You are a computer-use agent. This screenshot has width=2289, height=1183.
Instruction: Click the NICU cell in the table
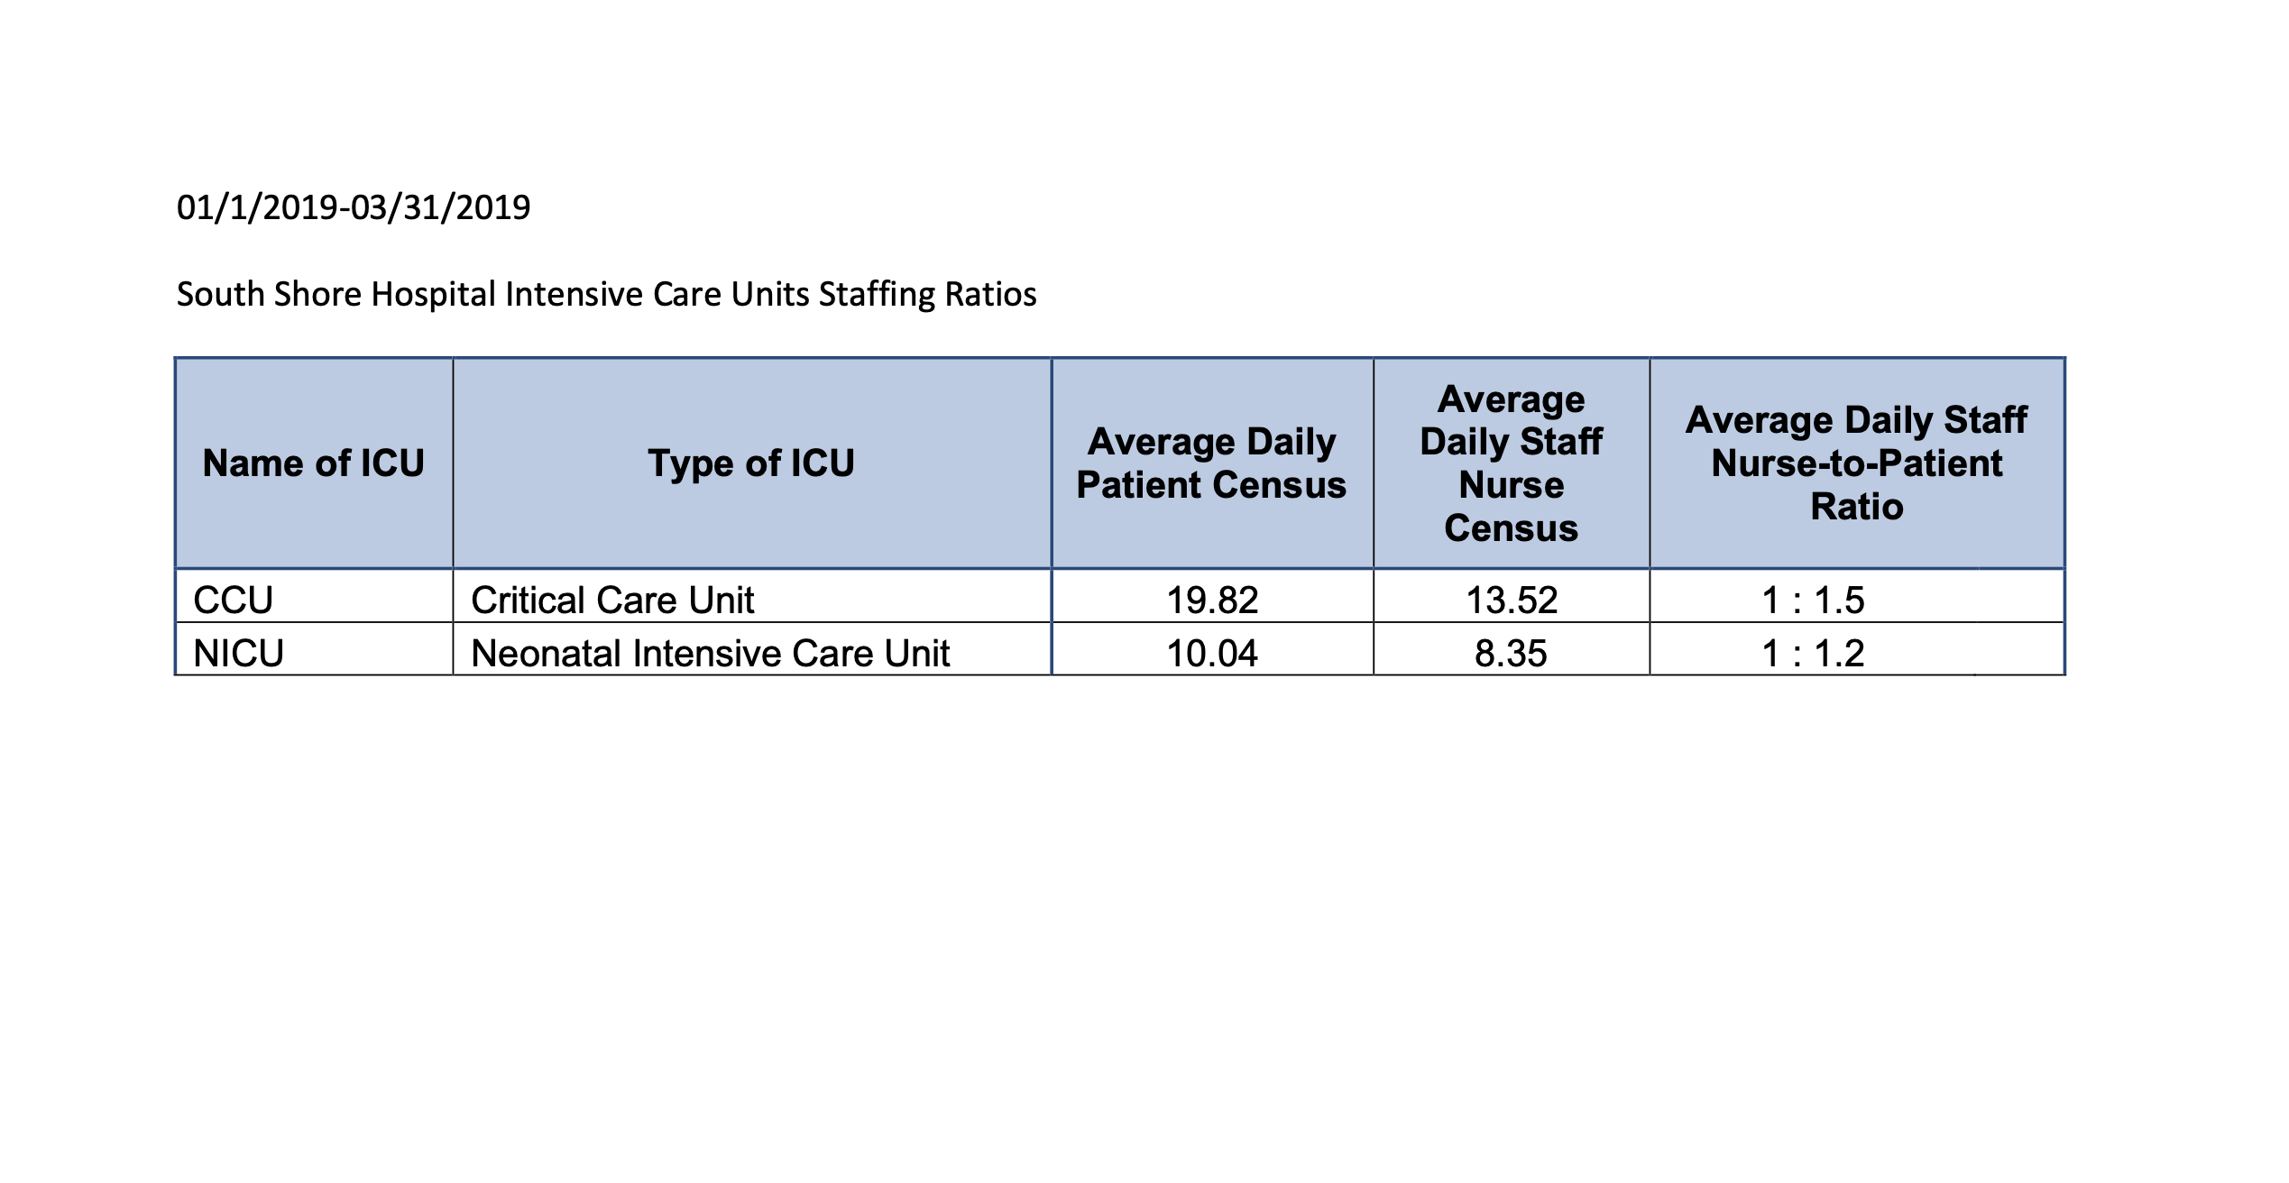[239, 654]
